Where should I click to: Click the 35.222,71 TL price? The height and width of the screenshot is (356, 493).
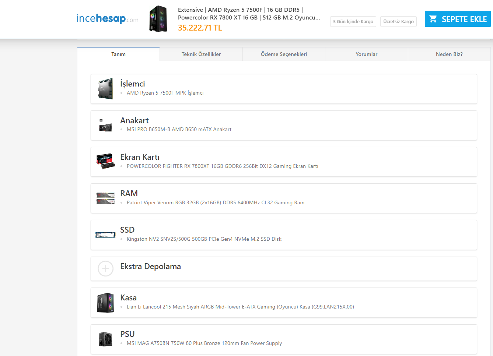click(200, 28)
